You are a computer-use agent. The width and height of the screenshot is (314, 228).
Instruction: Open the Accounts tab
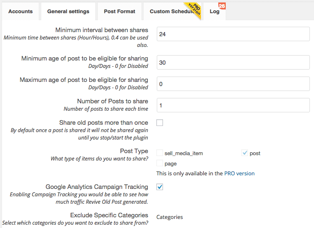pyautogui.click(x=21, y=12)
